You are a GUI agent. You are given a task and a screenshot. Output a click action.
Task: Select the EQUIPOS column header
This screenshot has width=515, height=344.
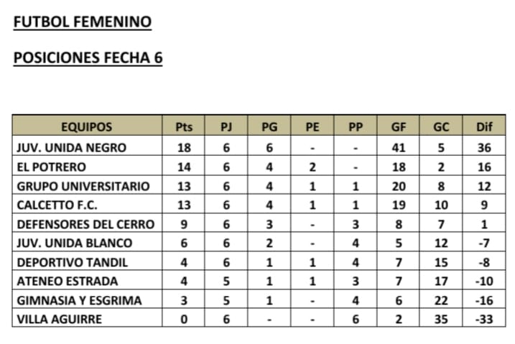[86, 128]
